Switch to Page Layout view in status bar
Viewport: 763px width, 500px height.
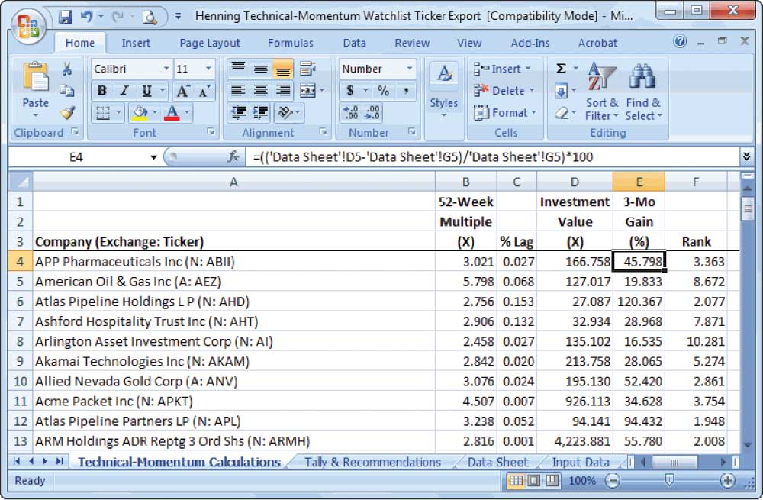point(533,481)
